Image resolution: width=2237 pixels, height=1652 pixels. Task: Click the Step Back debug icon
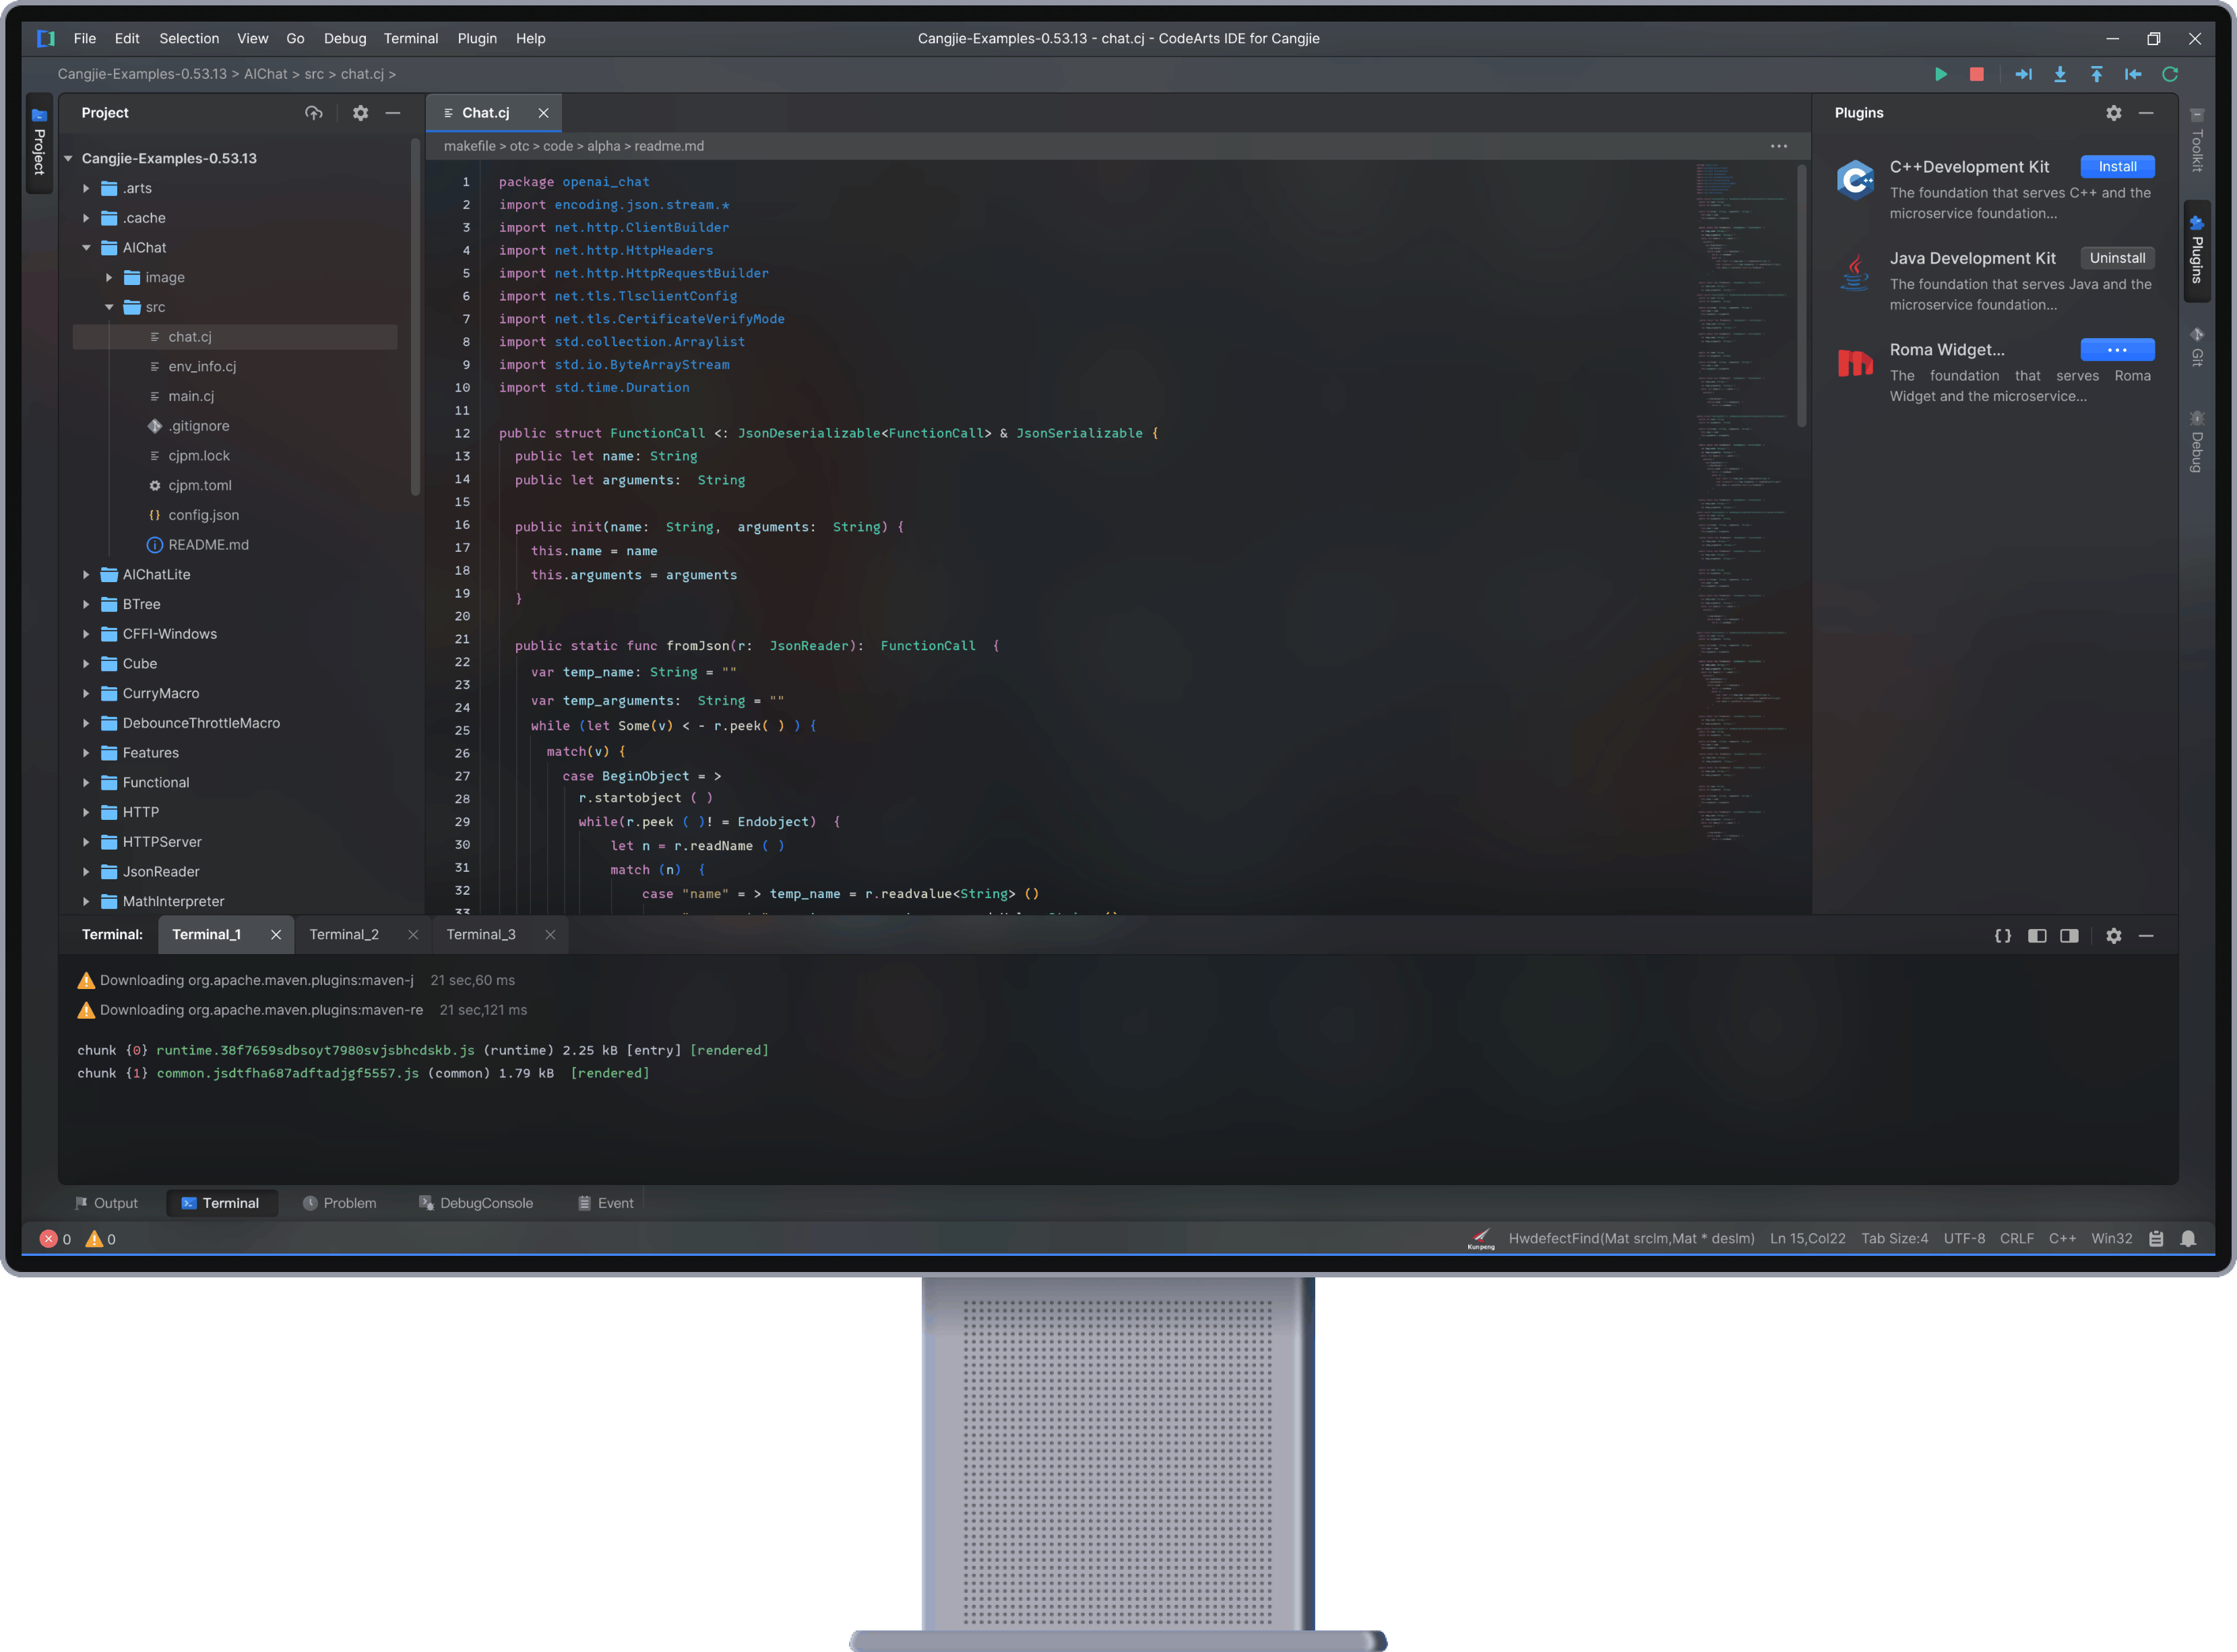tap(2133, 74)
